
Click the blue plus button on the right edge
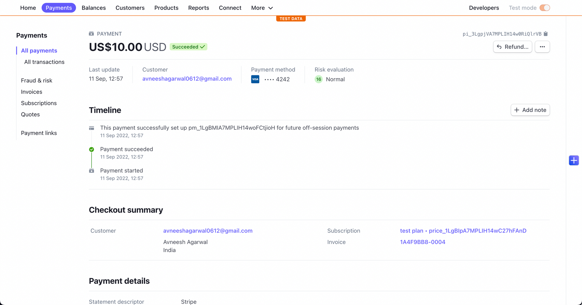(574, 160)
